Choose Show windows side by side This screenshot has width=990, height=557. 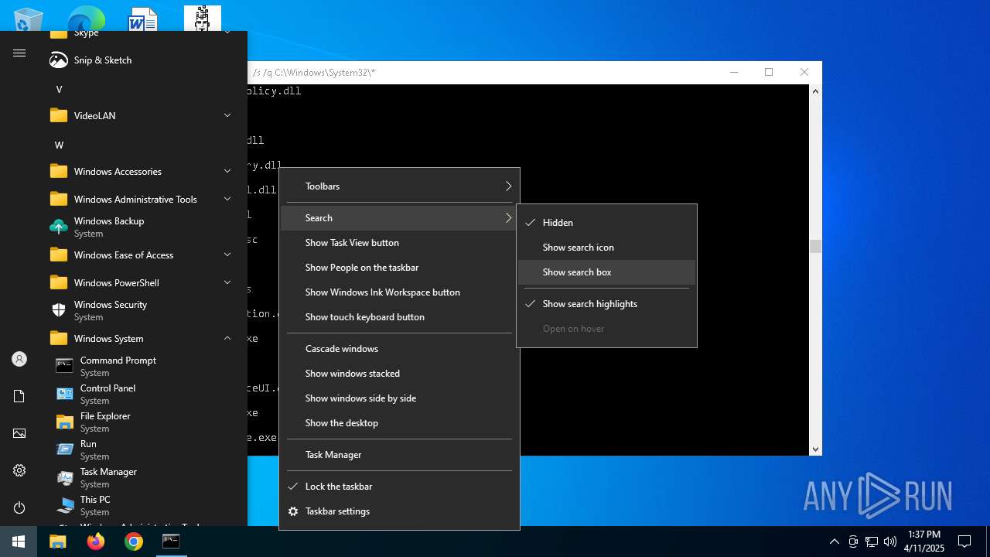coord(399,398)
